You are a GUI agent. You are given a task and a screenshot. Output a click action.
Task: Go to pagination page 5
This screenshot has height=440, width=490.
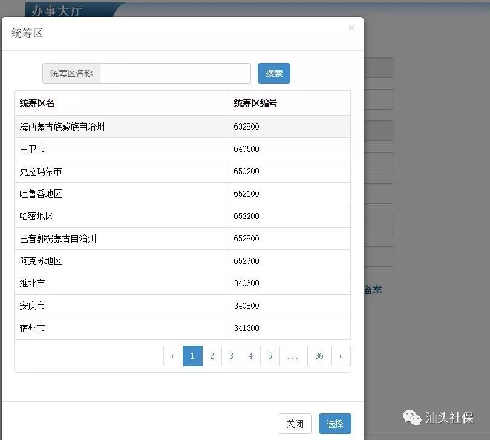pos(270,356)
